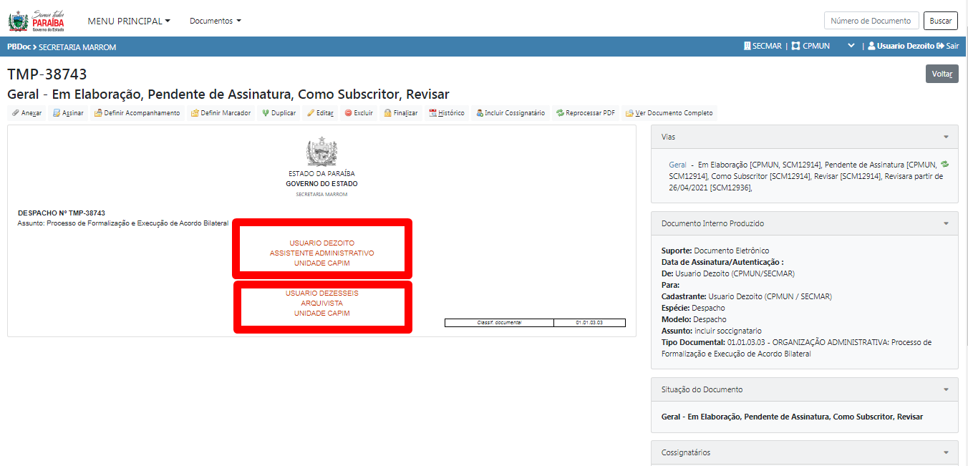Click Incluir Cossignatário in the toolbar
Viewport: 968px width, 466px height.
[510, 113]
